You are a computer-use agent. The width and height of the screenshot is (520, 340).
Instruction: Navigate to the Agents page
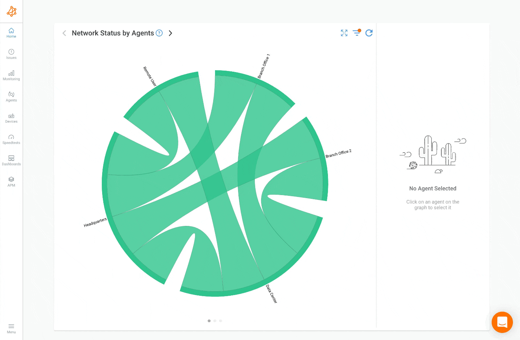coord(11,97)
